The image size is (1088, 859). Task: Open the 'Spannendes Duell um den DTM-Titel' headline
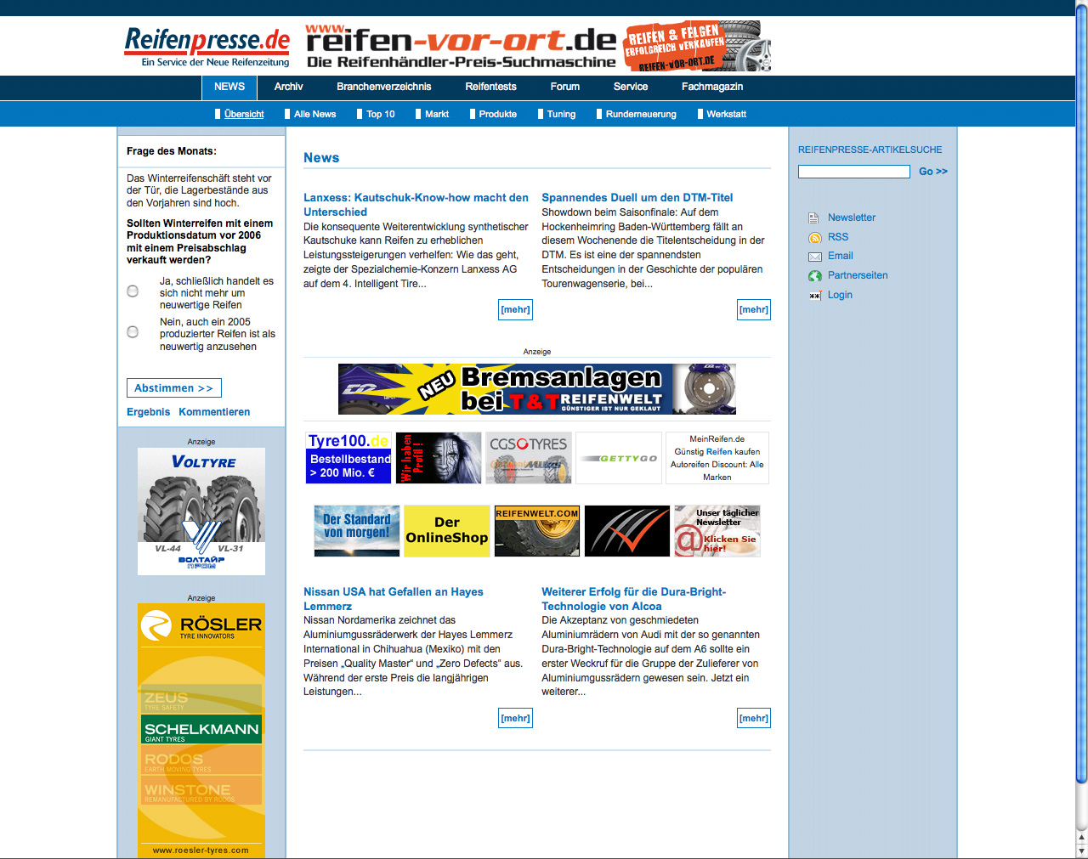(637, 198)
